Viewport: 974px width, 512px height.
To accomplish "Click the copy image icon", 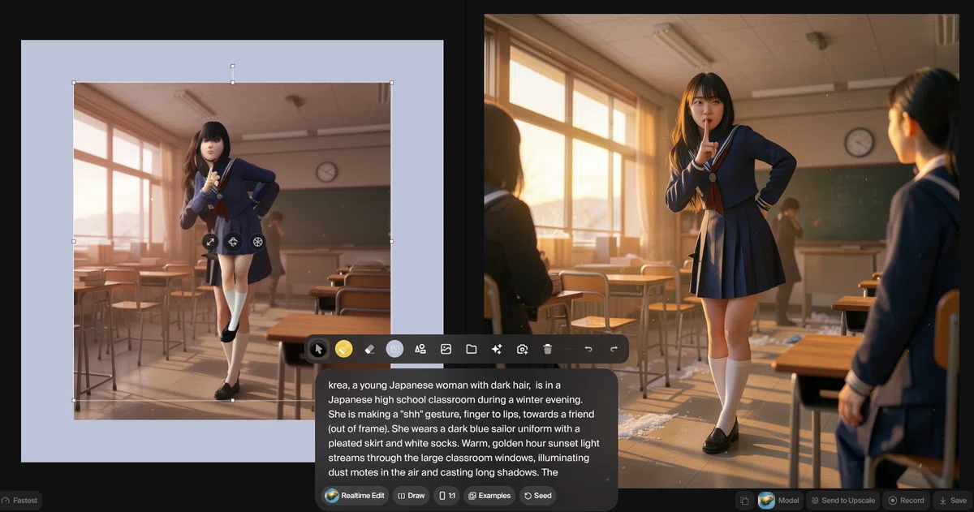I will coord(744,501).
